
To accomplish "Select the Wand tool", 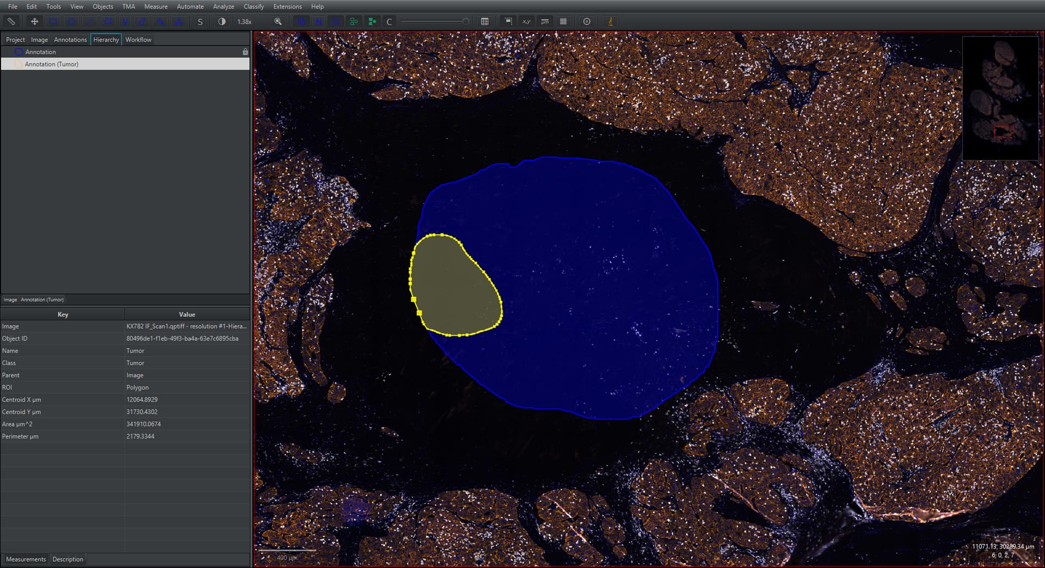I will (161, 22).
